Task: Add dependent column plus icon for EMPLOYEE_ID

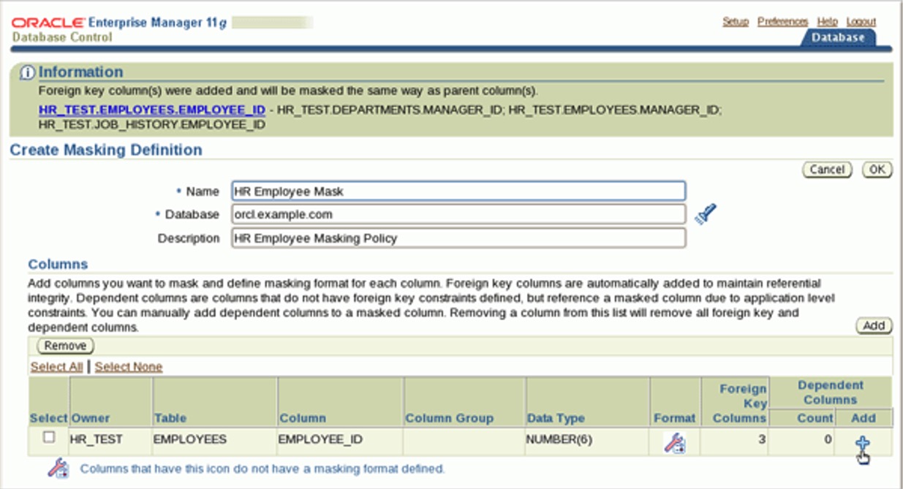Action: pyautogui.click(x=863, y=442)
